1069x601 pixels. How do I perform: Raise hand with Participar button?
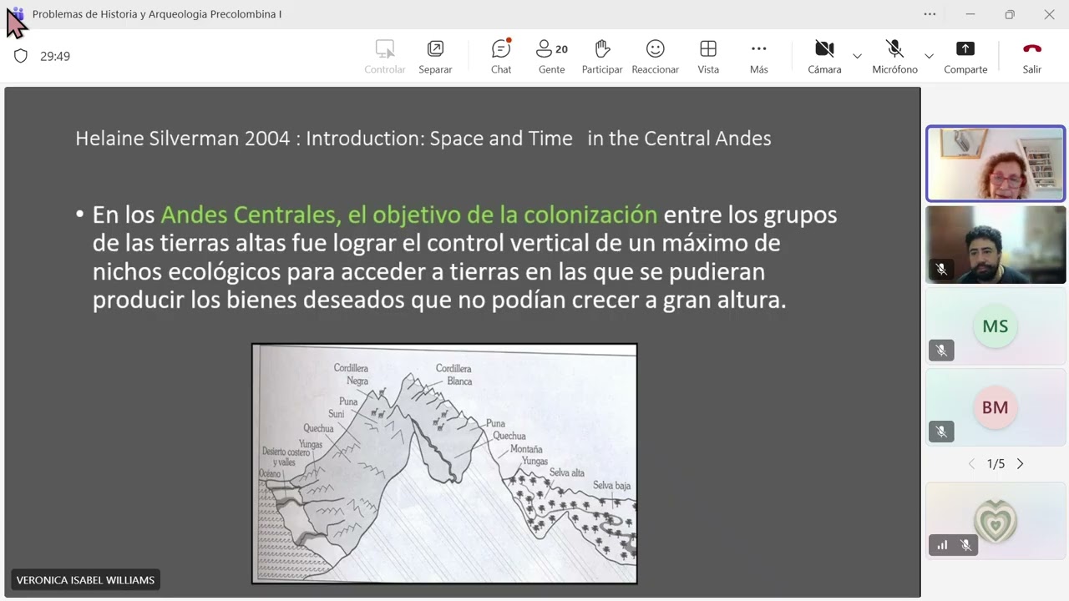[602, 57]
